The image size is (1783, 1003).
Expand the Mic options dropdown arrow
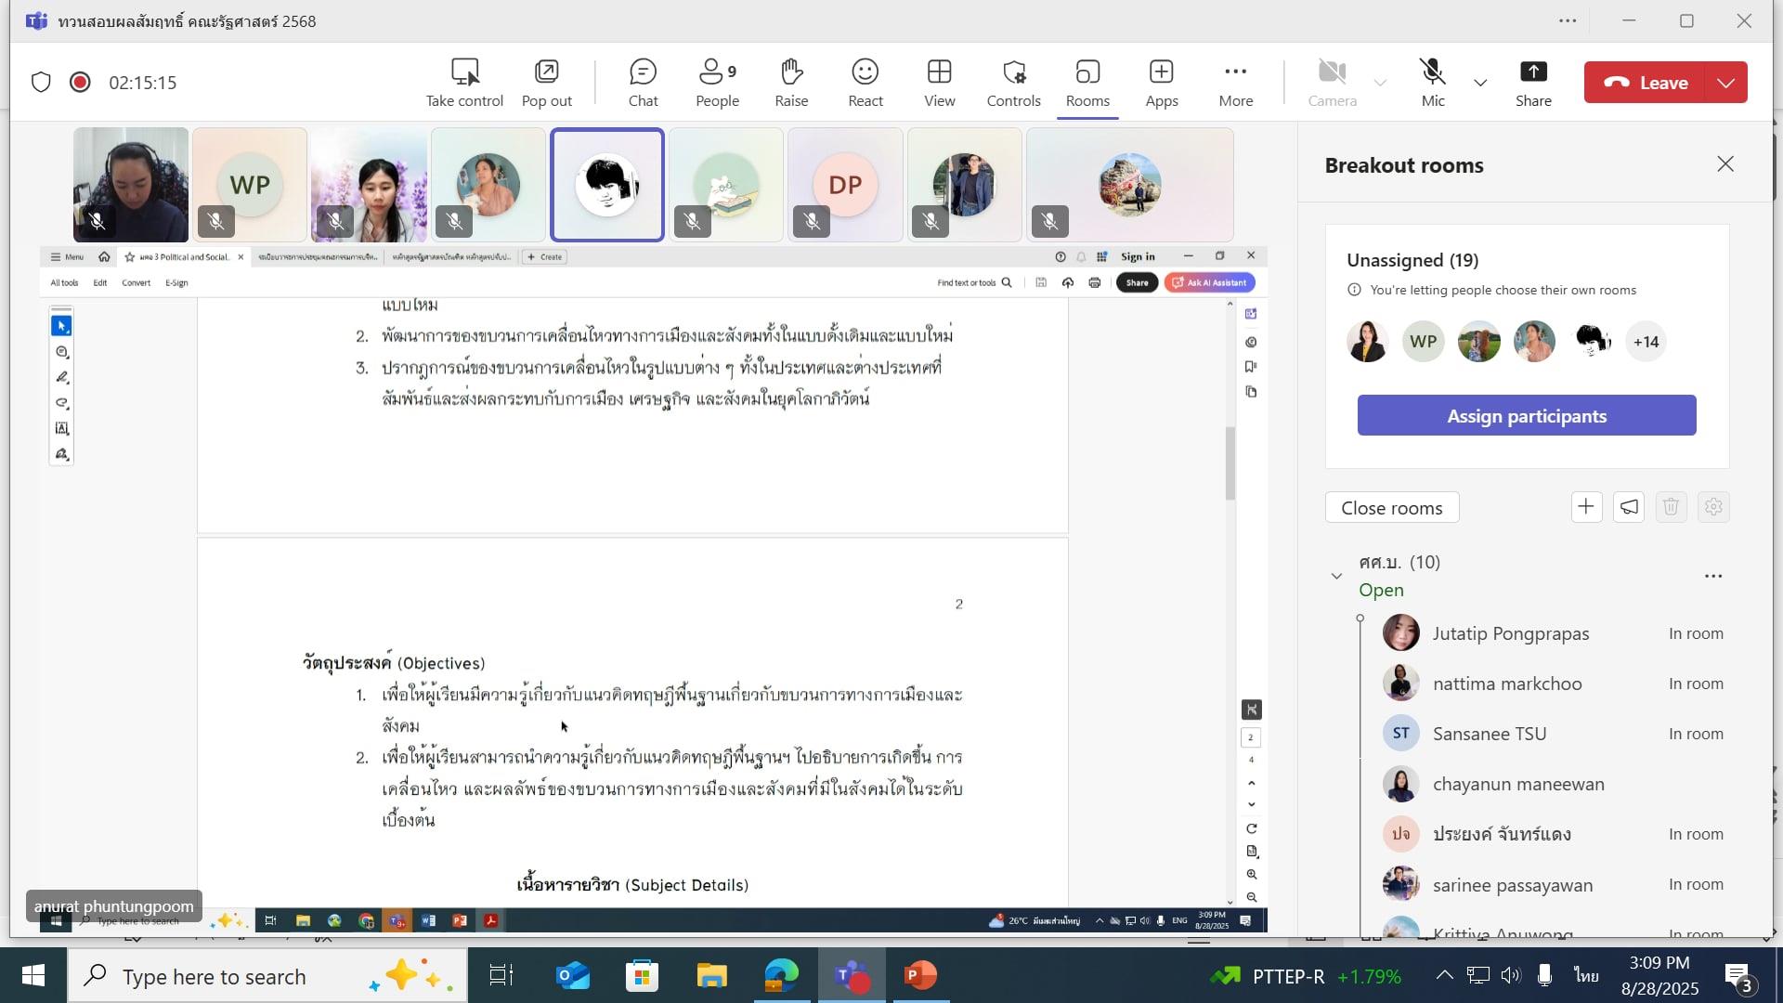pyautogui.click(x=1480, y=83)
